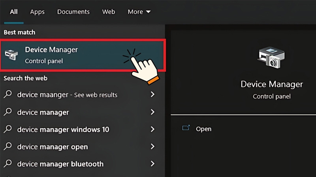Image resolution: width=316 pixels, height=177 pixels.
Task: Open the Device Manager best match result
Action: pyautogui.click(x=83, y=55)
